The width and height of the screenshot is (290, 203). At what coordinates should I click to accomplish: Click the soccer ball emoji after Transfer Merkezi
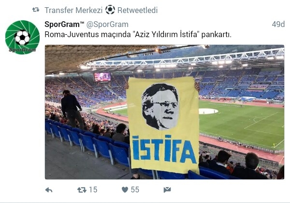coord(110,10)
